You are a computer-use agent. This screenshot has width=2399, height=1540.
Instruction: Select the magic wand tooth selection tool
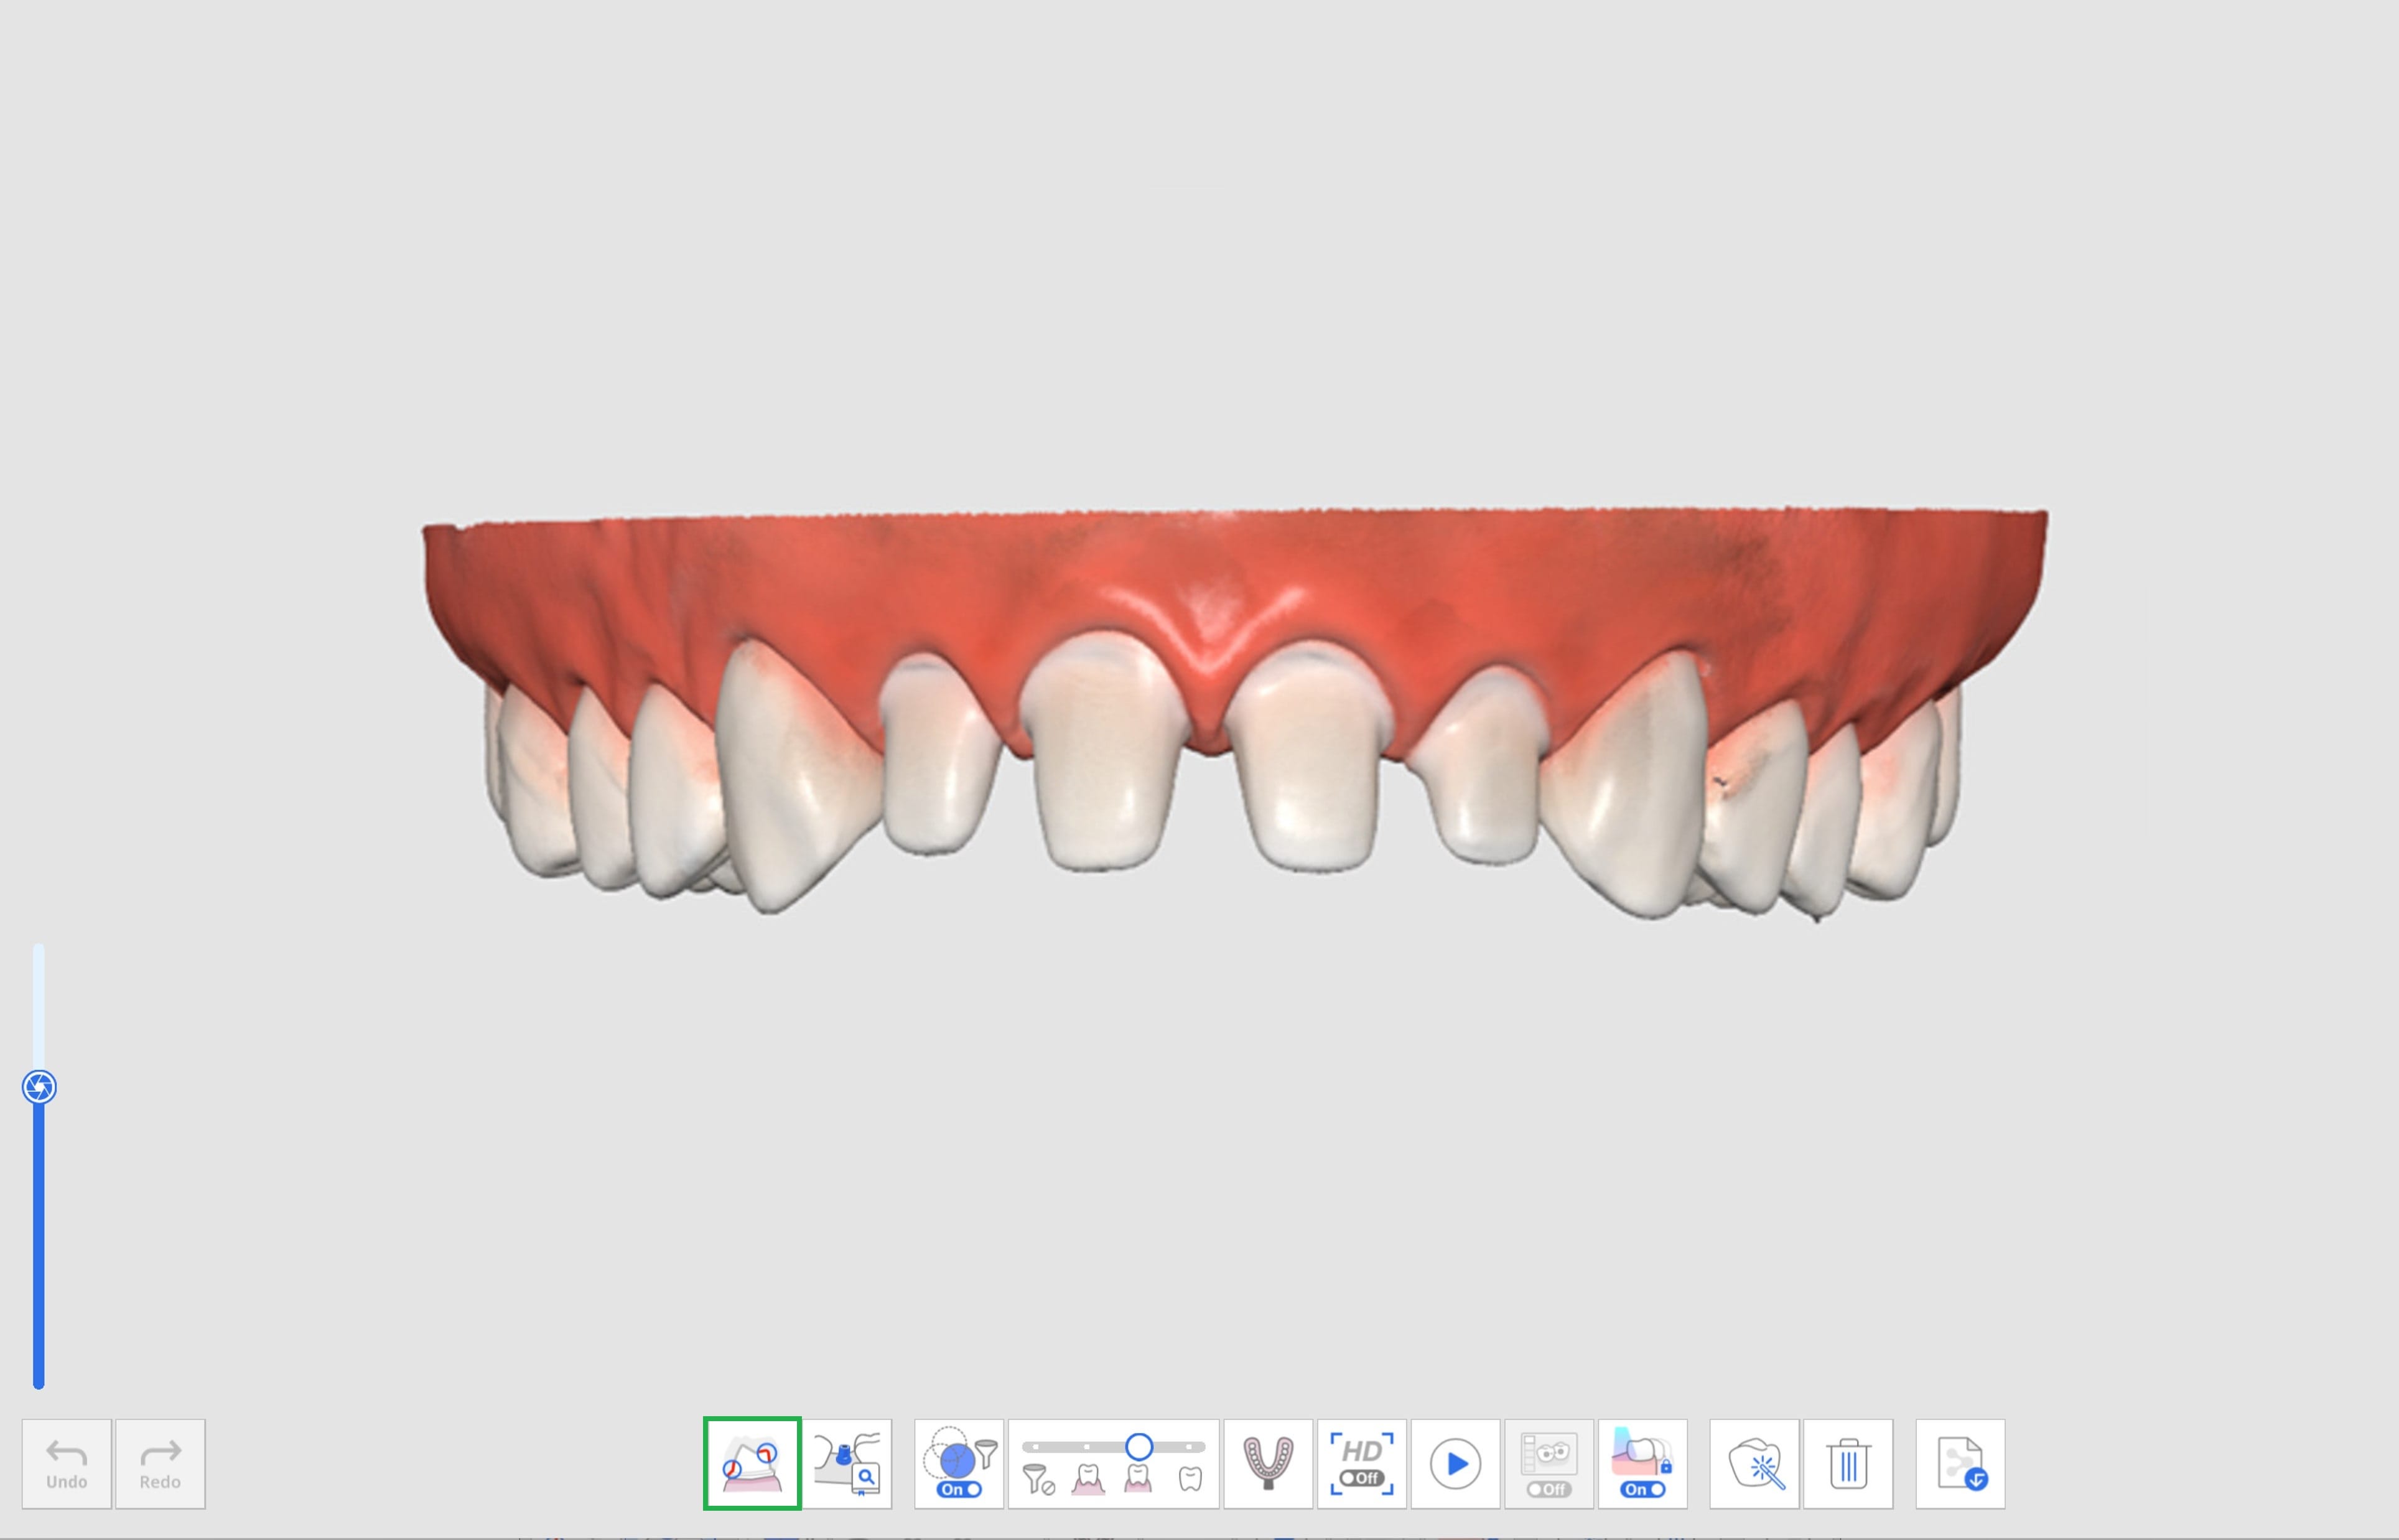coord(1754,1463)
